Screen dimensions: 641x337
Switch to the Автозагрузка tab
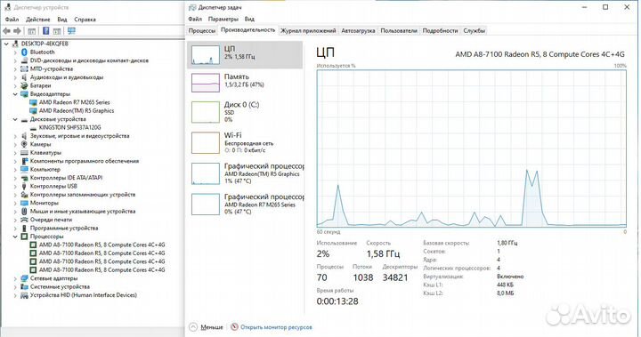tap(358, 30)
